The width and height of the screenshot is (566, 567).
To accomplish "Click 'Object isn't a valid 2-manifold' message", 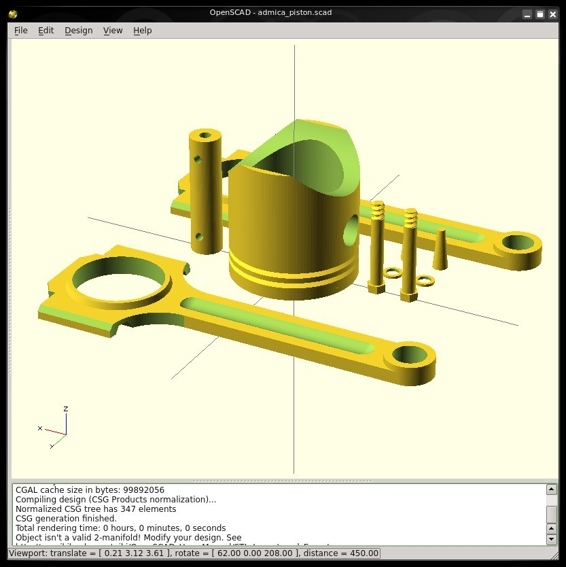I will click(x=128, y=537).
